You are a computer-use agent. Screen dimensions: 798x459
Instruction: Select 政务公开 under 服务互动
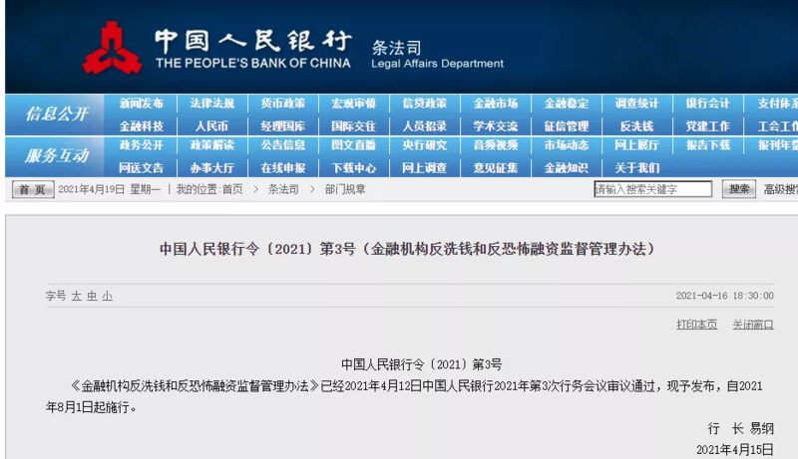pyautogui.click(x=141, y=145)
